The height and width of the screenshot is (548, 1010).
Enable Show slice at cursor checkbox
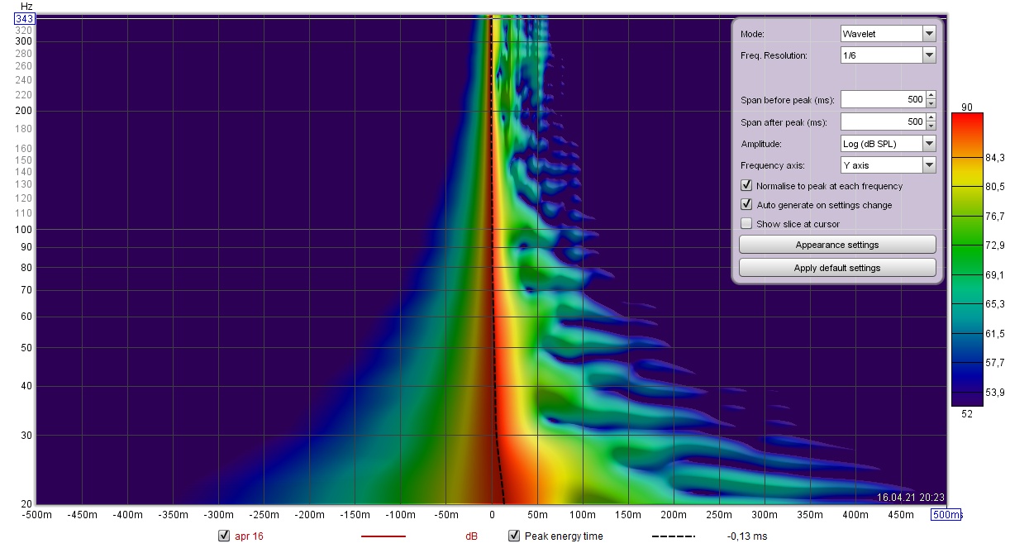[746, 224]
